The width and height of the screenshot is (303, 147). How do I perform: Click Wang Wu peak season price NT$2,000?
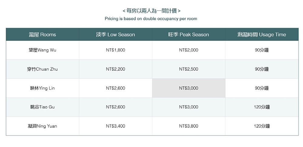(188, 50)
